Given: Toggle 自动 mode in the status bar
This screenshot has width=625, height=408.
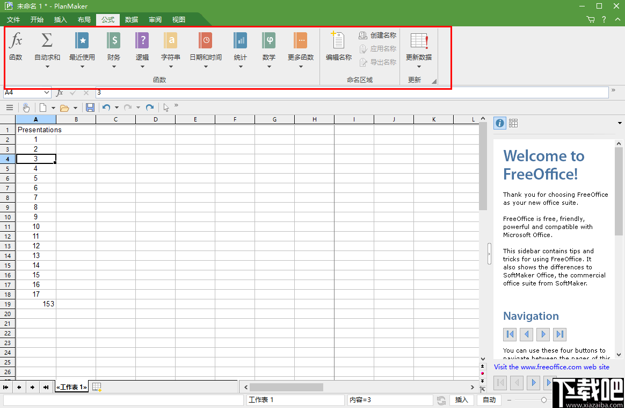Looking at the screenshot, I should pyautogui.click(x=489, y=400).
